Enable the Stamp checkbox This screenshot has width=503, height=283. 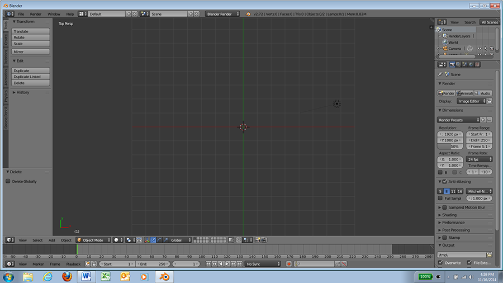pyautogui.click(x=445, y=238)
